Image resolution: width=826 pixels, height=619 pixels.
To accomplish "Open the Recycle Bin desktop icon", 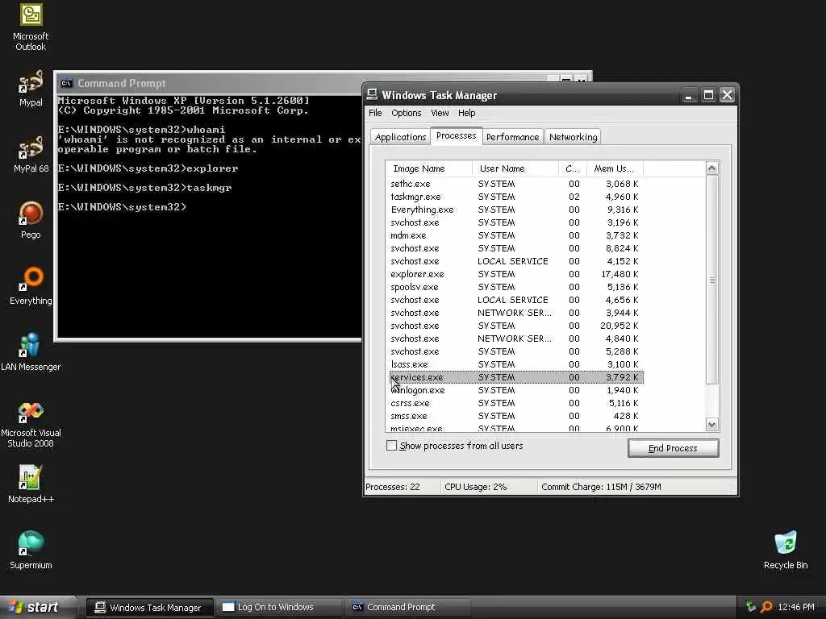I will pyautogui.click(x=786, y=550).
